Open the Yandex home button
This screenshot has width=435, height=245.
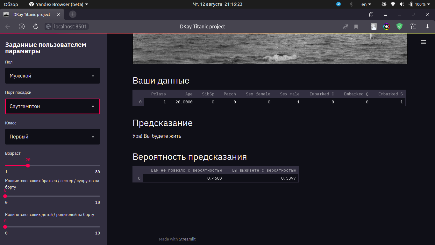[x=22, y=26]
